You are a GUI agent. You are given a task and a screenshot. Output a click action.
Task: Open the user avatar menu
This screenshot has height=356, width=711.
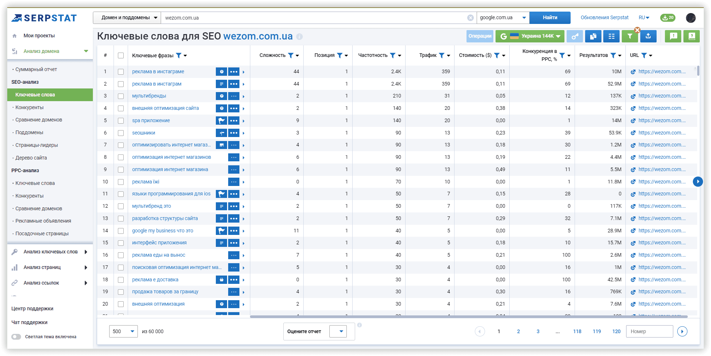coord(691,18)
